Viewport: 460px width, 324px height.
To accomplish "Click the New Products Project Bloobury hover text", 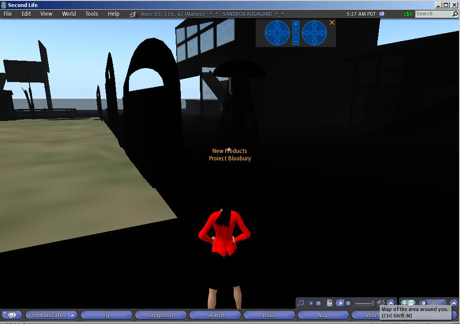I will point(230,154).
